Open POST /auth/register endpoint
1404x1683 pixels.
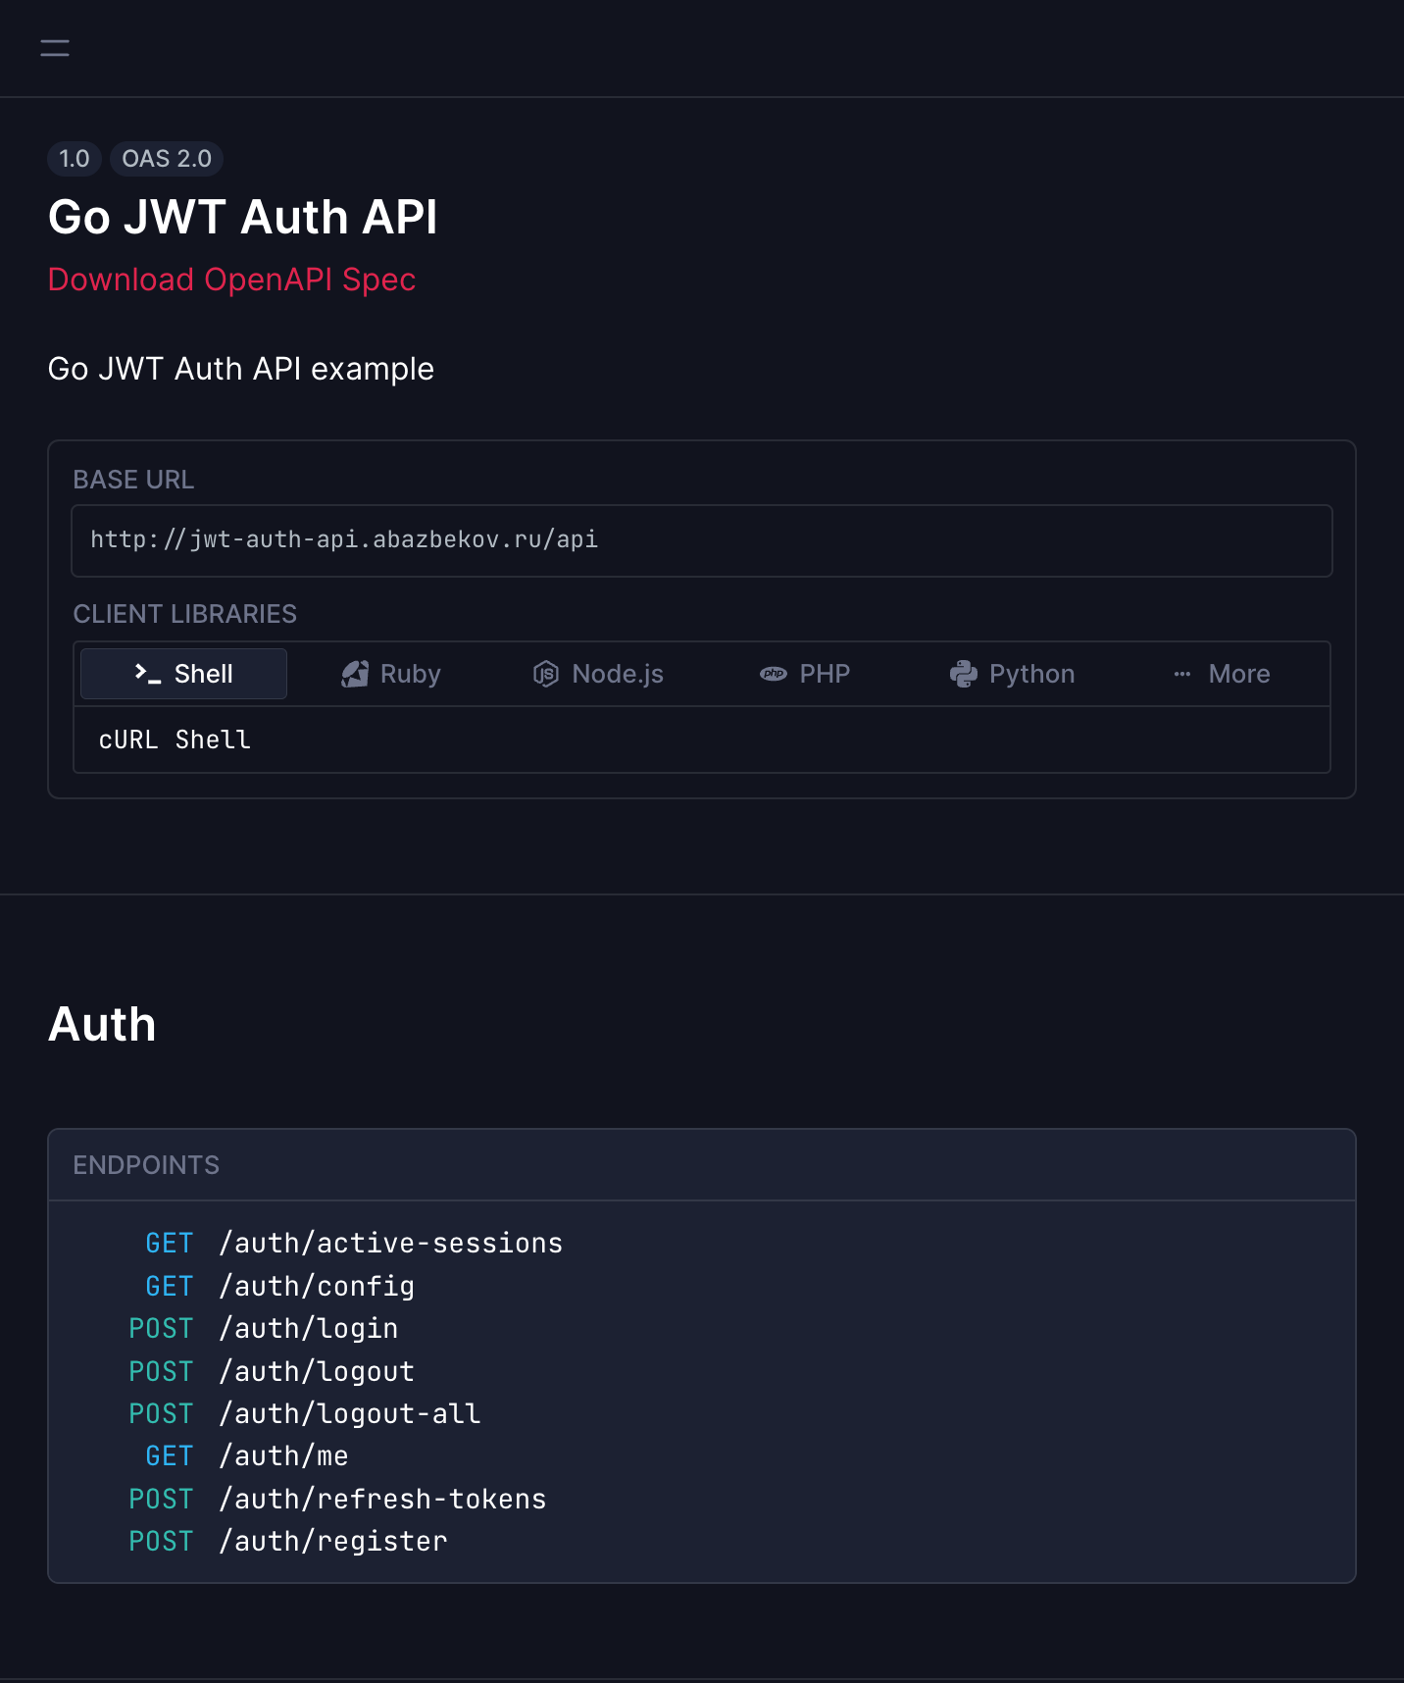tap(288, 1541)
